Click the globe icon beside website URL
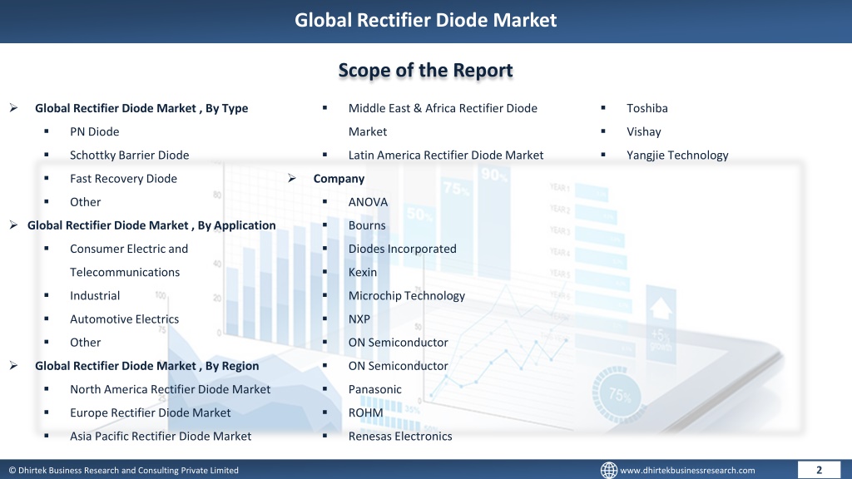 point(608,471)
